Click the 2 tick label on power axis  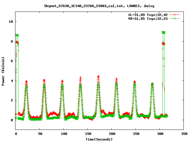pyautogui.click(x=12, y=100)
